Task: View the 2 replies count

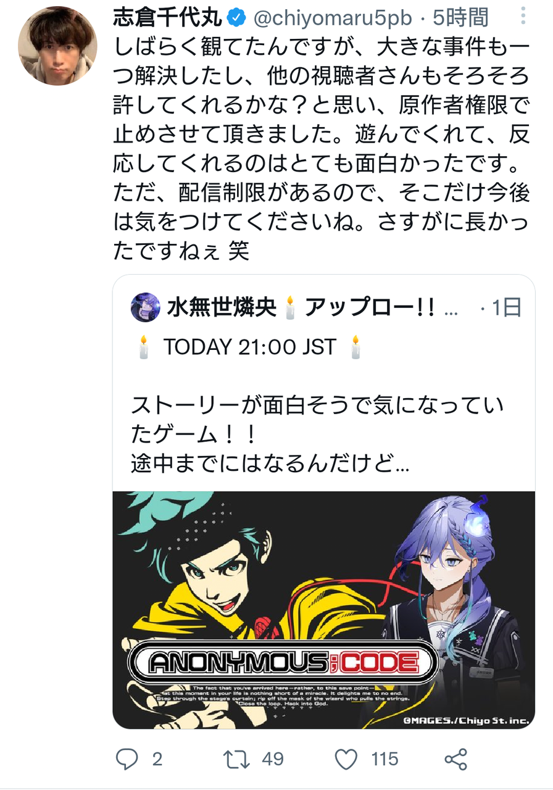Action: coord(157,759)
